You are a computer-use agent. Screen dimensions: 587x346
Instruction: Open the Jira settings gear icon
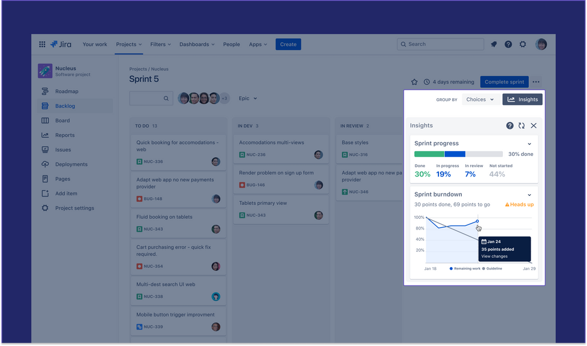[522, 44]
